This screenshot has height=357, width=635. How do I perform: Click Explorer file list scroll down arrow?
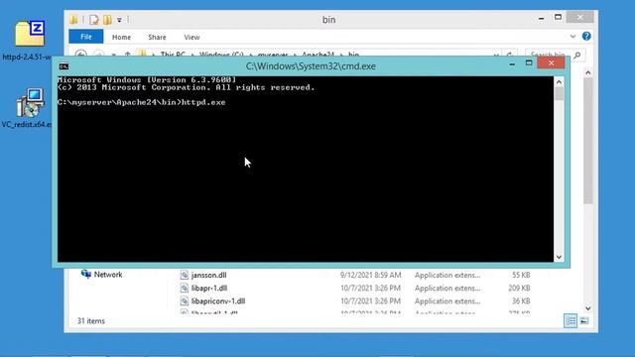coord(588,308)
